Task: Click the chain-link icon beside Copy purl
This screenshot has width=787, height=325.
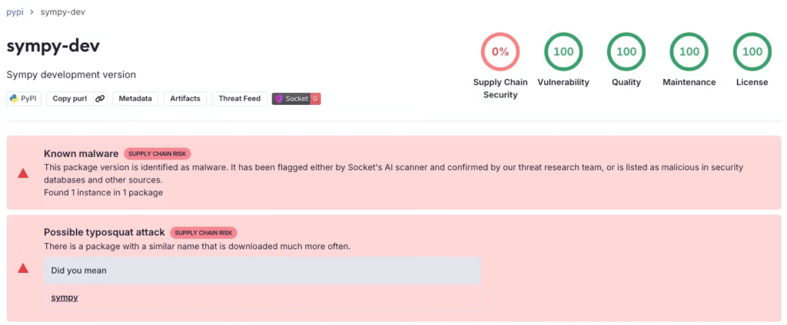Action: 100,99
